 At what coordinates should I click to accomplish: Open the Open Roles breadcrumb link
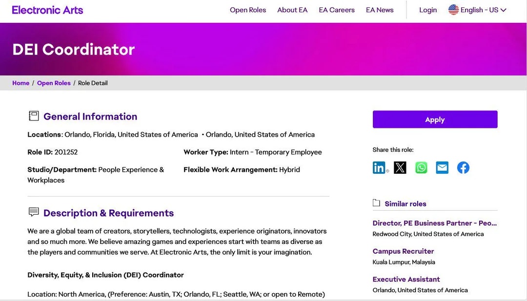54,83
